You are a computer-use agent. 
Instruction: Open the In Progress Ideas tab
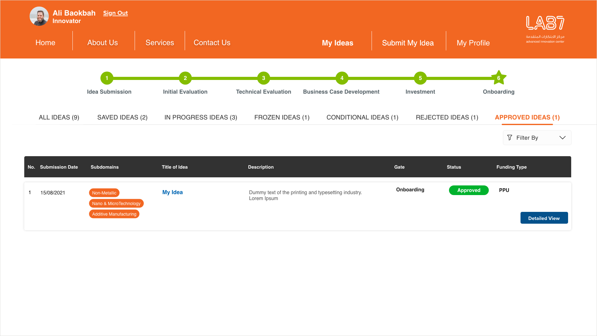point(201,117)
